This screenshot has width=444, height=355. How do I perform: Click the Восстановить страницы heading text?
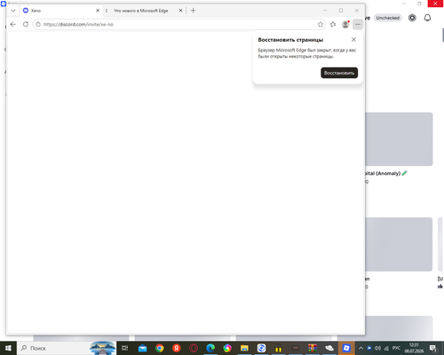pos(290,40)
